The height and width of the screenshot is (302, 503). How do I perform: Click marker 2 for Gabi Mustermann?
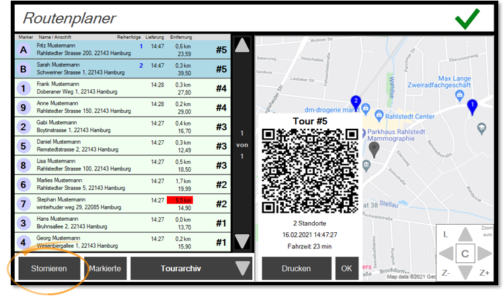coord(24,127)
